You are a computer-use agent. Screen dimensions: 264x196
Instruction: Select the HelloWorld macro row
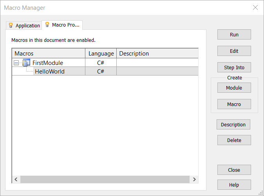point(105,71)
